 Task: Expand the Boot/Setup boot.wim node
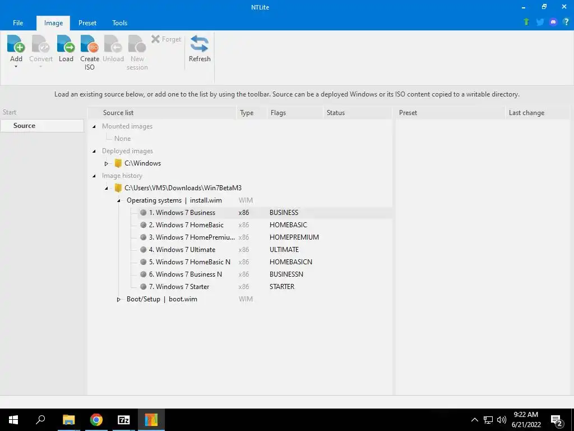coord(119,300)
